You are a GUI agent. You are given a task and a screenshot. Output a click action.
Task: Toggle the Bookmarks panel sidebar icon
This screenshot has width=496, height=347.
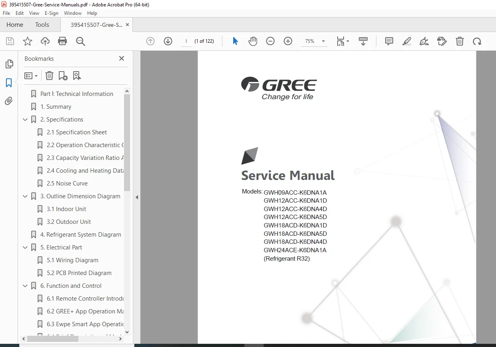tap(9, 83)
